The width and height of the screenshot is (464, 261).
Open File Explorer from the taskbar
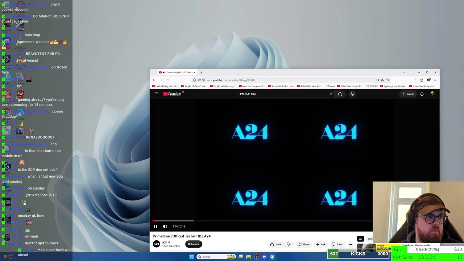pos(248,257)
